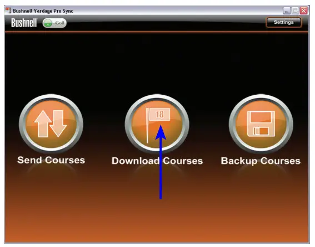Screen dimensions: 315x247
Task: Click the Yardage Pro Sync title bar icon
Action: 8,11
